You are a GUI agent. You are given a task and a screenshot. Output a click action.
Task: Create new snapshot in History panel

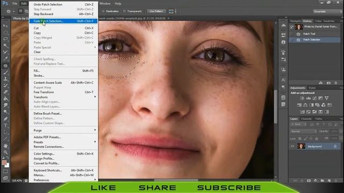(x=328, y=83)
